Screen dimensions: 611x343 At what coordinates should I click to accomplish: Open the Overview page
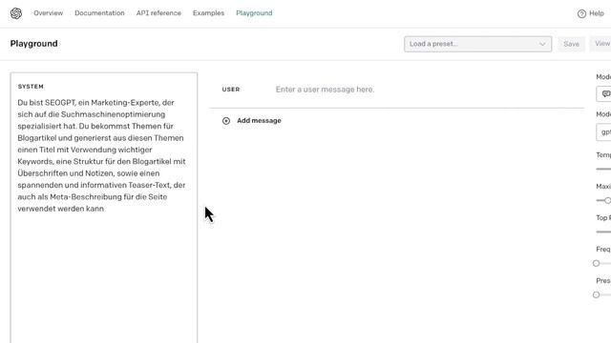49,13
